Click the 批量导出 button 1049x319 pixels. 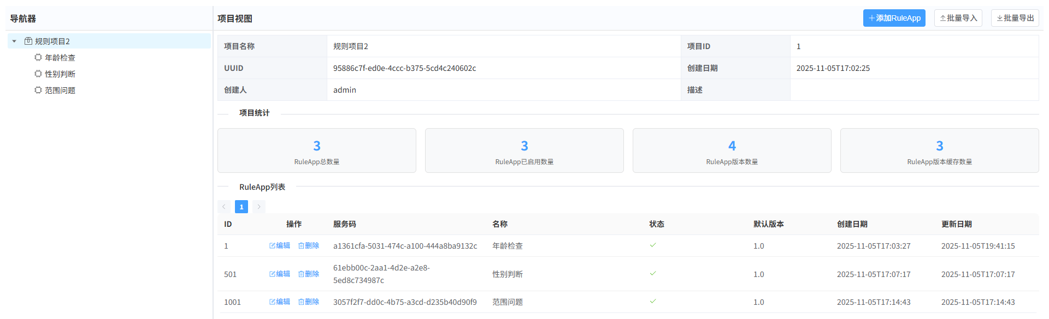1015,18
